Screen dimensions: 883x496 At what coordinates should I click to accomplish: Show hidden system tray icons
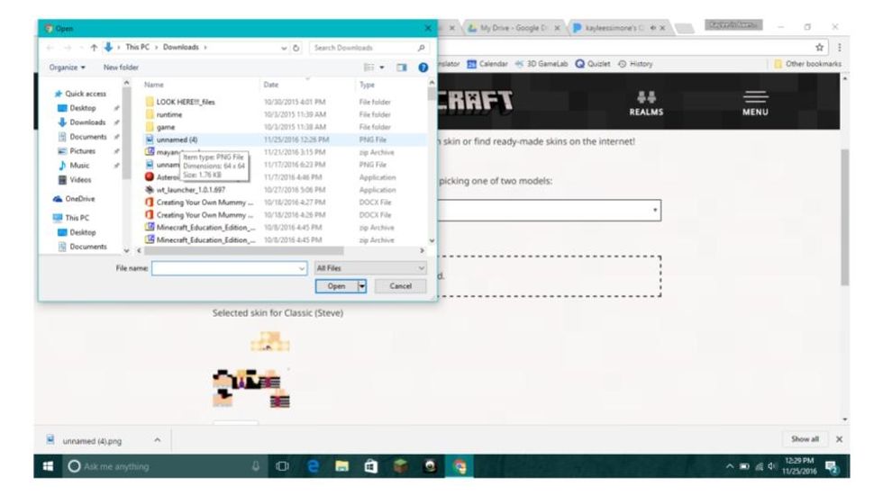point(729,466)
